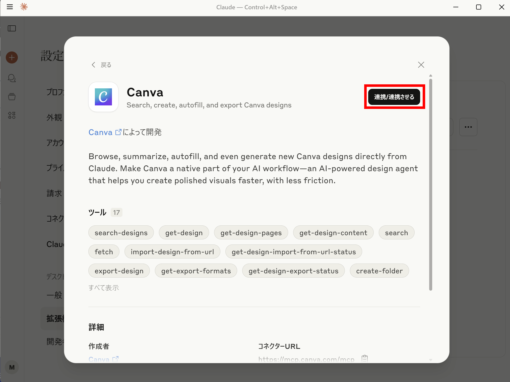The width and height of the screenshot is (510, 382).
Task: Select the get-design-export-status chip
Action: click(293, 271)
